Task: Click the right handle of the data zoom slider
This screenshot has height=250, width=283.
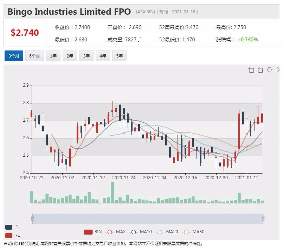Action: pos(263,219)
